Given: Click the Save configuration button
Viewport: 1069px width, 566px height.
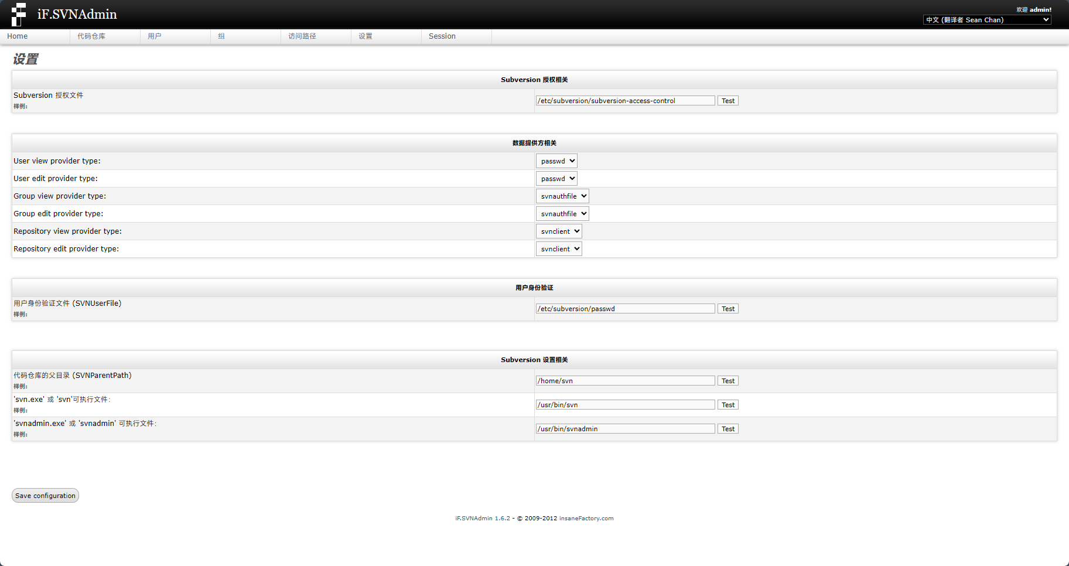Looking at the screenshot, I should pos(45,496).
